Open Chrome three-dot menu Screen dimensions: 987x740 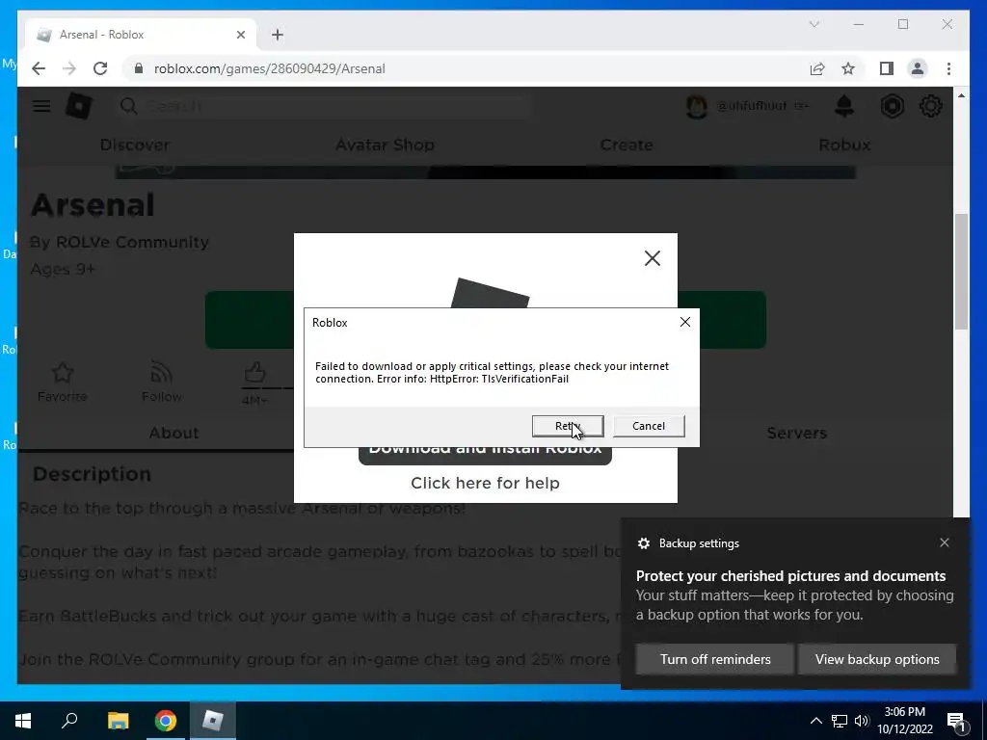pos(948,68)
